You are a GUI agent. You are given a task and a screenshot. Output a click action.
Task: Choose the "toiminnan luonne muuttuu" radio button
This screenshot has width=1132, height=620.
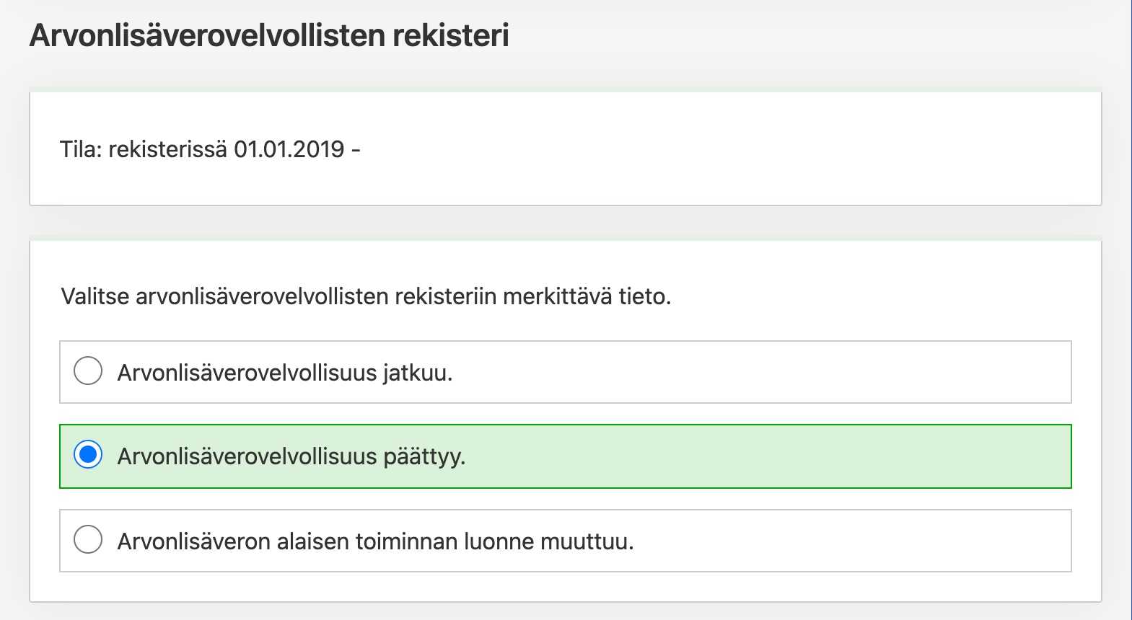[88, 539]
